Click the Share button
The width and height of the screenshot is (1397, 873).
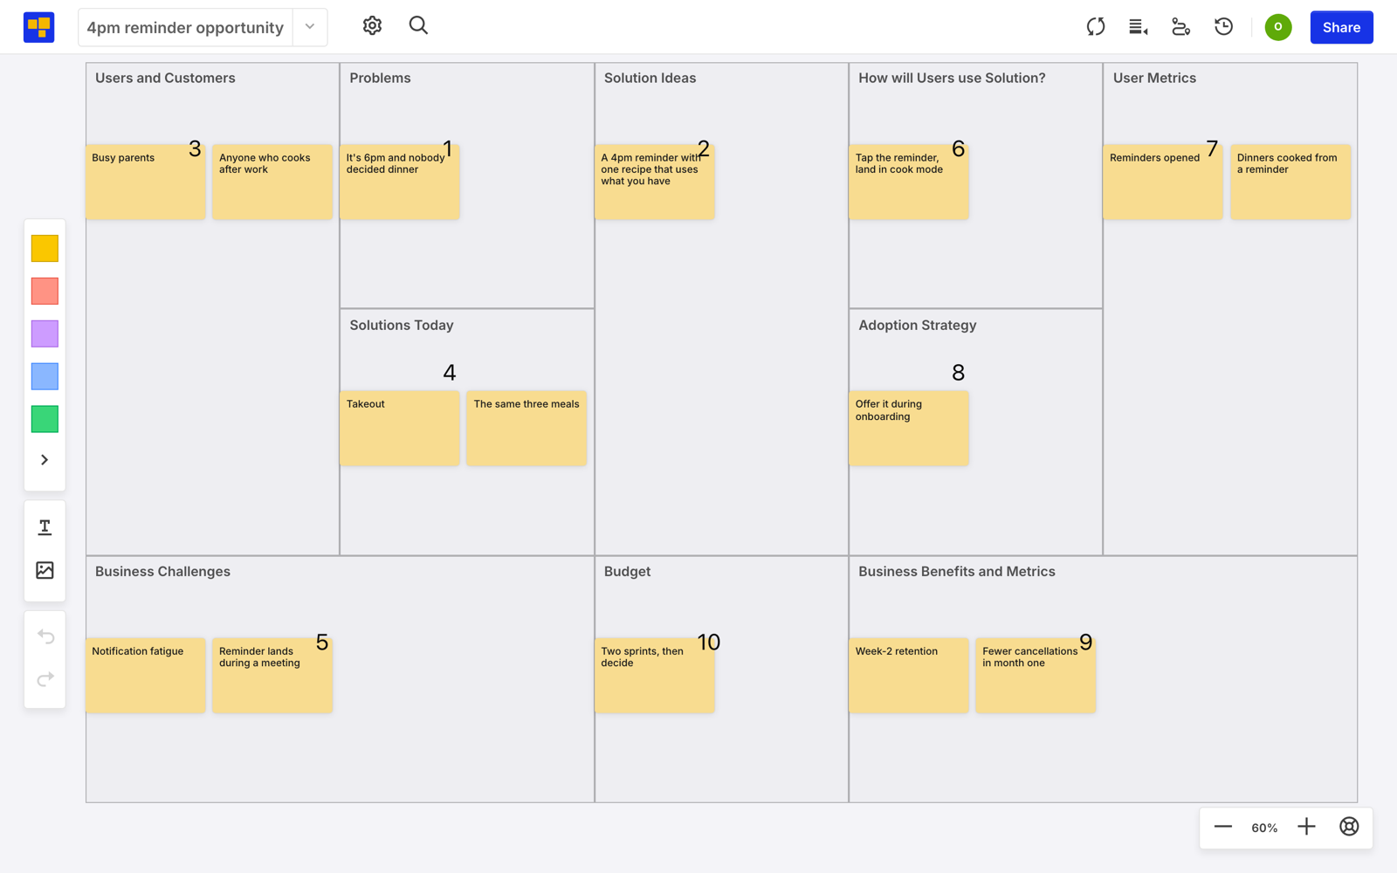click(x=1341, y=27)
